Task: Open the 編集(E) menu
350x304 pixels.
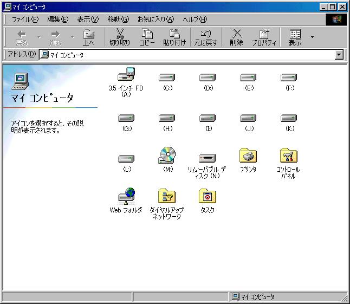Action: click(58, 20)
